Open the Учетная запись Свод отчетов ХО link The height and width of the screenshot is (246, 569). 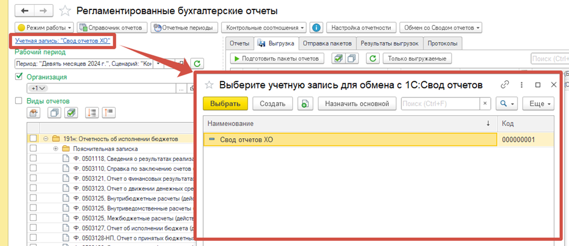point(63,41)
